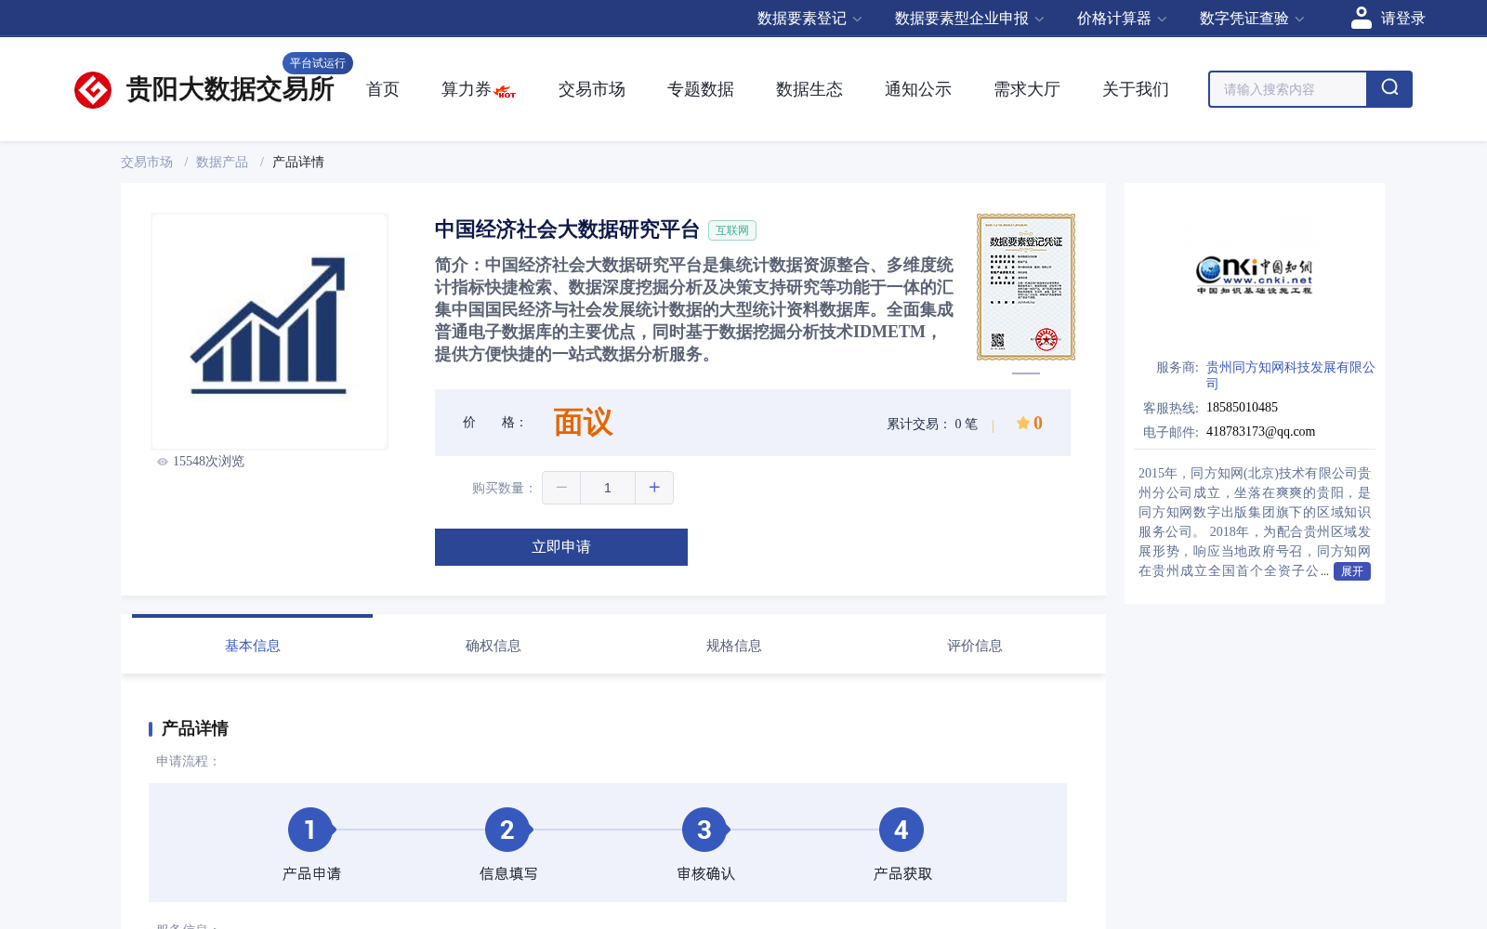This screenshot has height=929, width=1487.
Task: Click the CNKI 中国知网 provider logo
Action: click(x=1254, y=275)
